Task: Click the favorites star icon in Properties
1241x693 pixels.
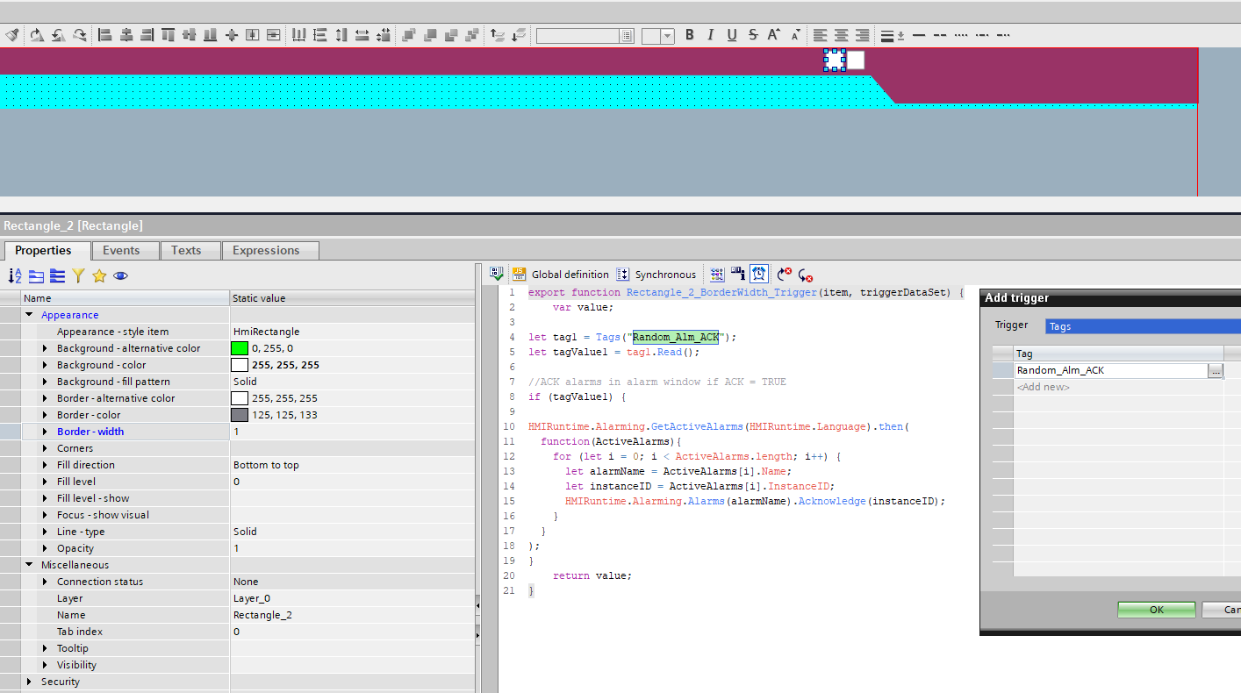Action: coord(99,275)
